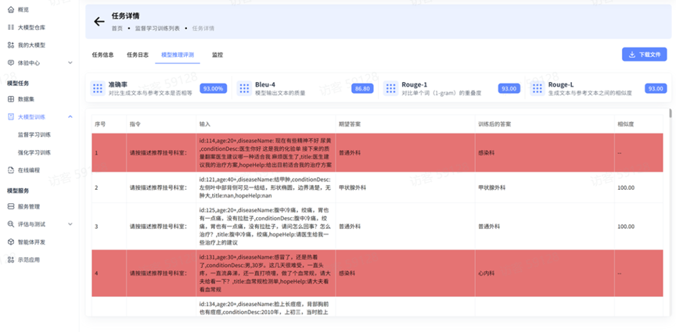676x332 pixels.
Task: Select row 2's expected answer 甲状腺外科
Action: 353,187
